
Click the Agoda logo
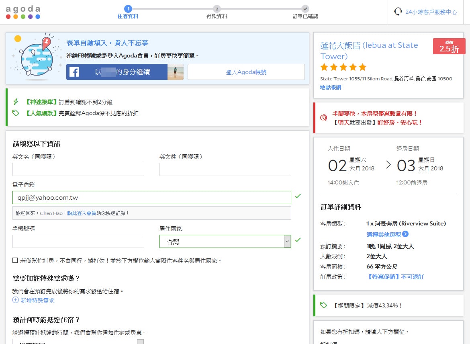[23, 12]
